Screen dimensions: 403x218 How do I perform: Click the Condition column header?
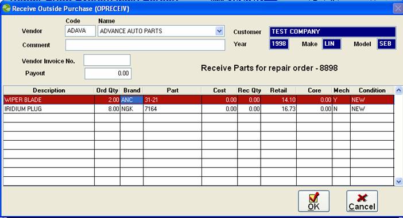tap(372, 90)
